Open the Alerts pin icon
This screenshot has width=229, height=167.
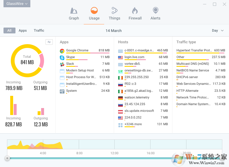coord(155,11)
